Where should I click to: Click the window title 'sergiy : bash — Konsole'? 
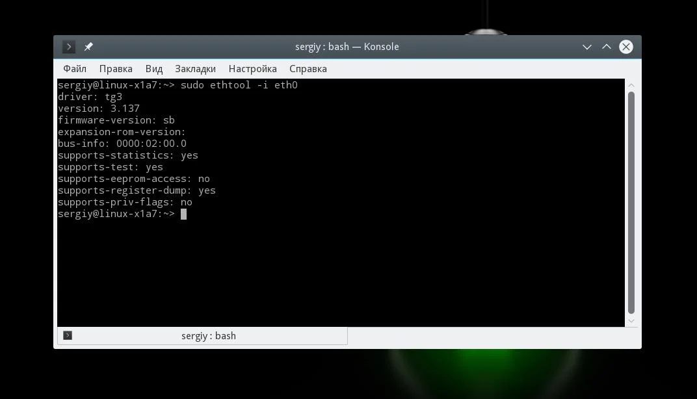[x=347, y=47]
